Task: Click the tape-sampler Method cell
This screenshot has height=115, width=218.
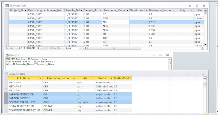Action: tap(104, 102)
